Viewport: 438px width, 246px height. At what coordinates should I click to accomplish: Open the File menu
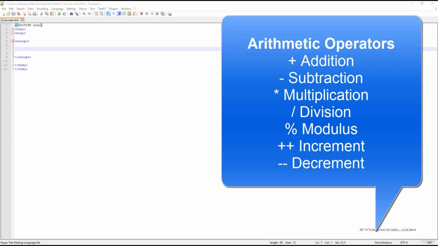tap(3, 9)
